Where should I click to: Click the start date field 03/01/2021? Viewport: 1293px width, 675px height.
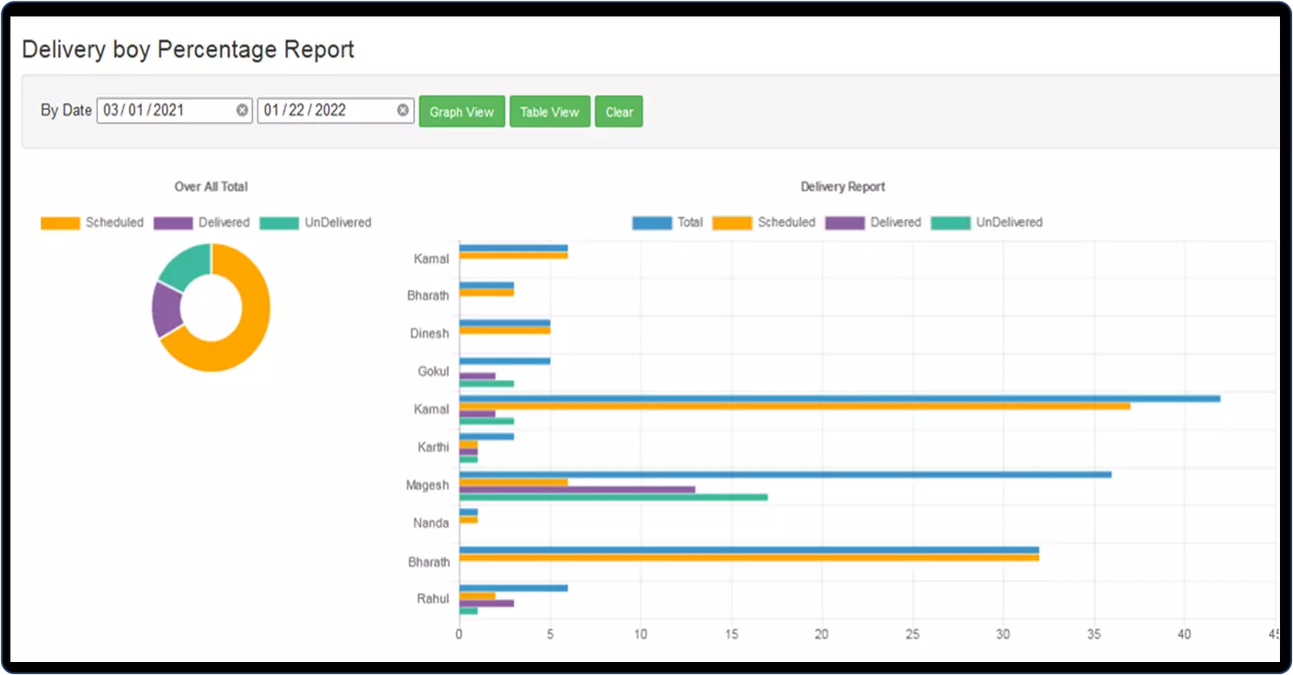click(165, 111)
